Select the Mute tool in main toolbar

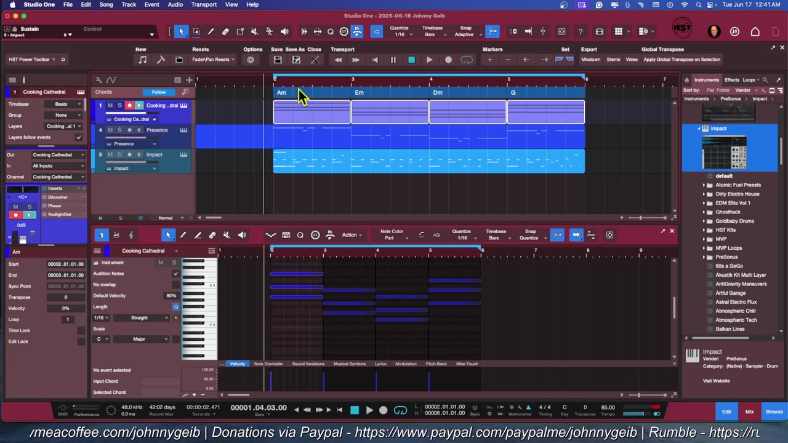click(x=254, y=31)
